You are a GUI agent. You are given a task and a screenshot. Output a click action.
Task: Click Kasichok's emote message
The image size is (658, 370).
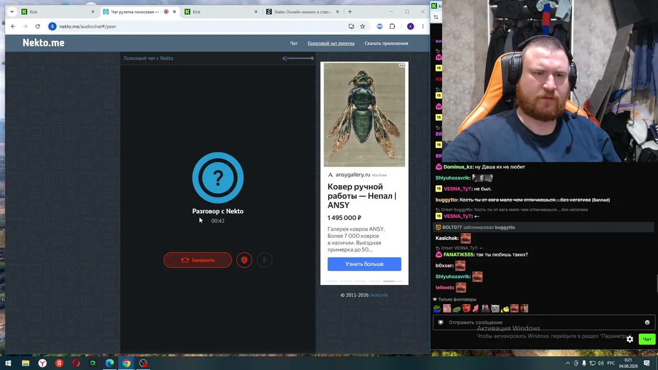point(466,238)
